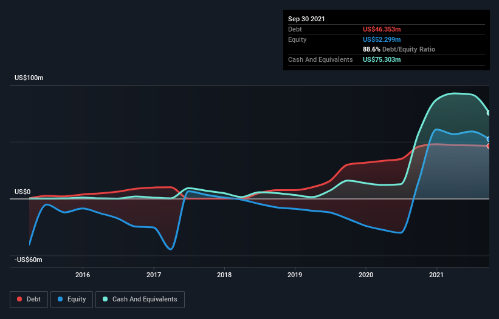Select the 2017 x-axis label

point(154,275)
